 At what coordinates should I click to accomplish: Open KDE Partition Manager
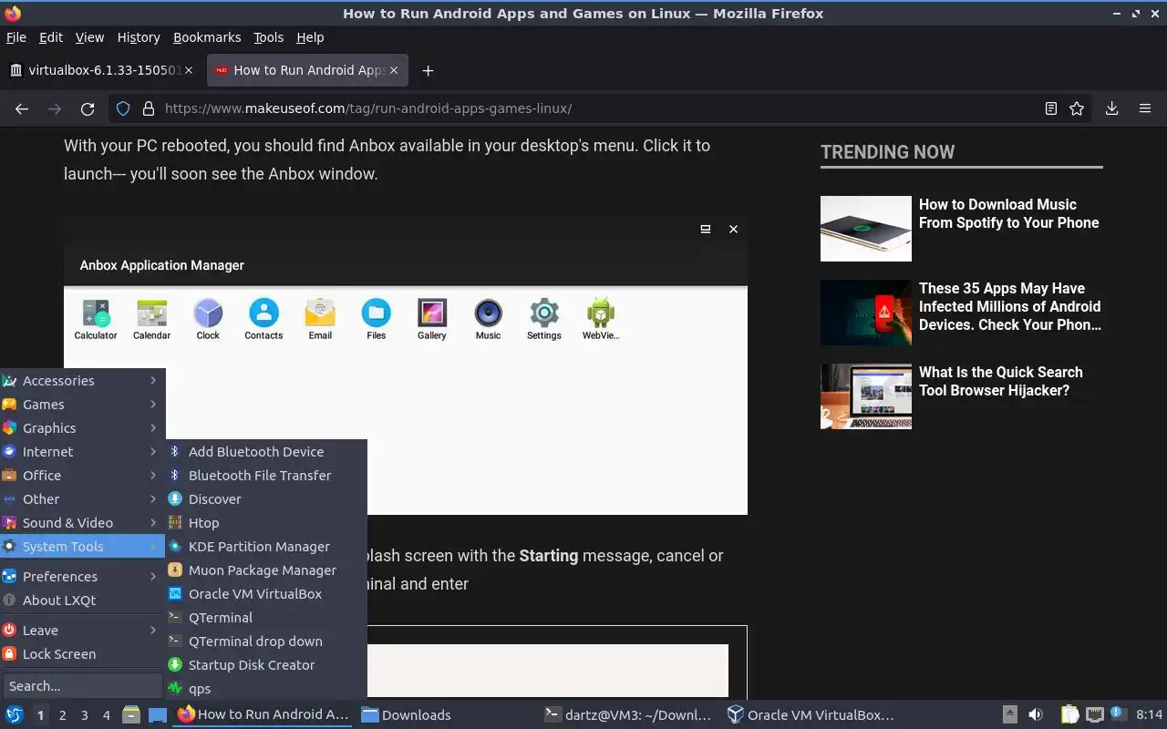point(266,547)
